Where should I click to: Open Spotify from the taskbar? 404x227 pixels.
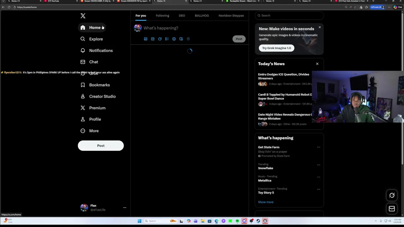(x=237, y=221)
